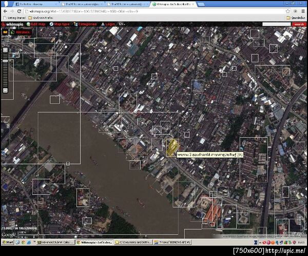Click the Chrome extension icon beside the star
This screenshot has height=256, width=308.
tap(296, 11)
